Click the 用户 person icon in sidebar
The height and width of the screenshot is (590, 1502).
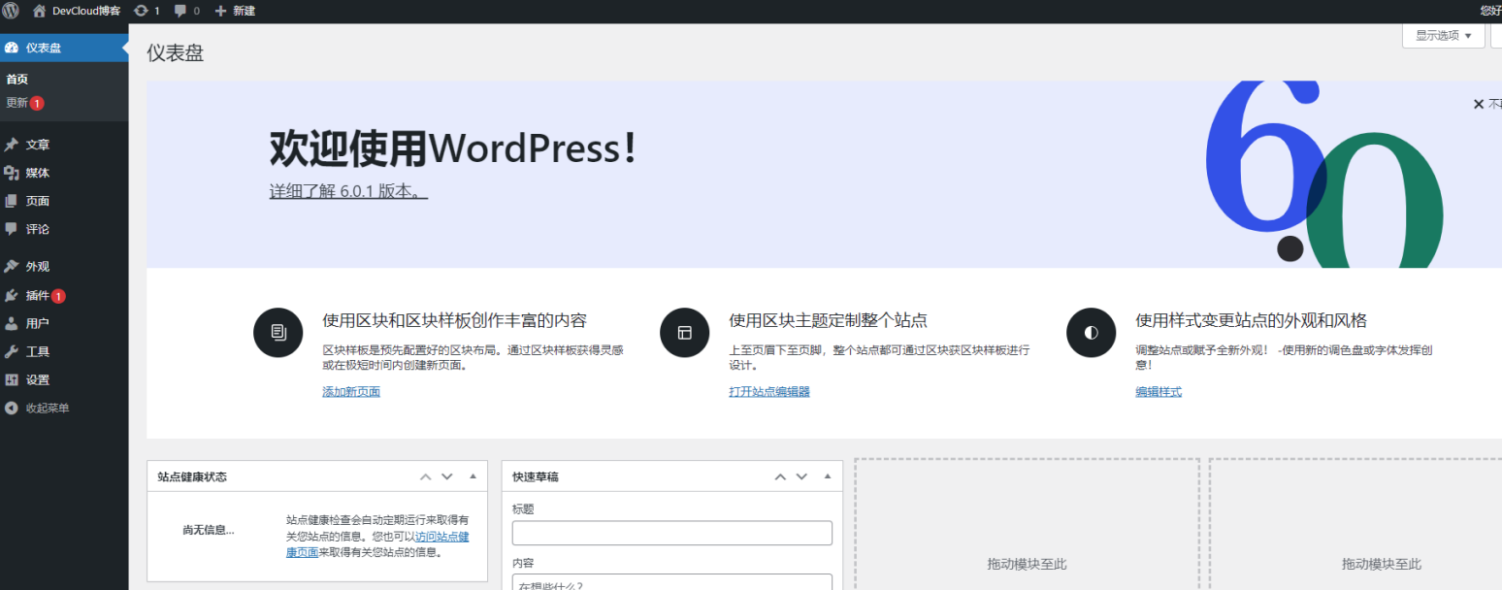click(12, 323)
